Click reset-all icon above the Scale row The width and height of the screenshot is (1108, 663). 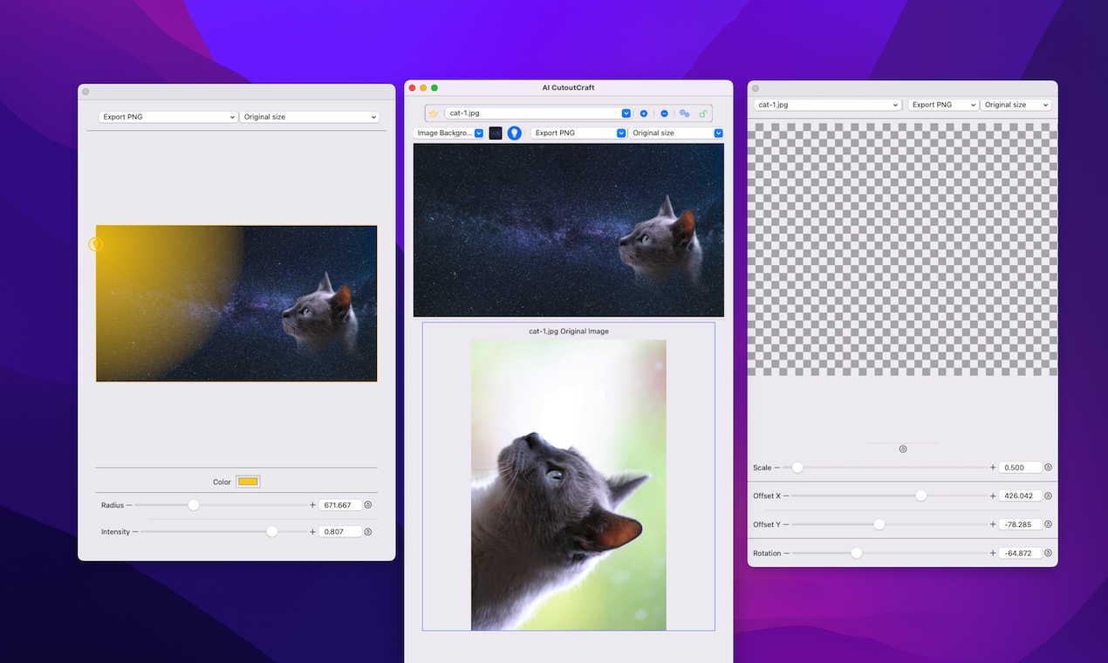[903, 449]
